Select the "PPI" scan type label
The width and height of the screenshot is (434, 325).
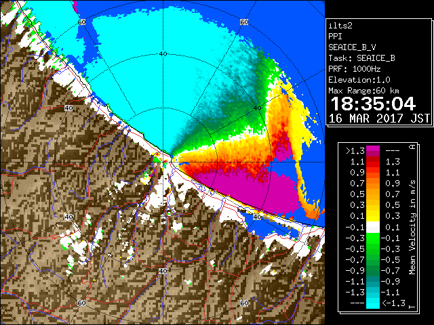(x=335, y=37)
